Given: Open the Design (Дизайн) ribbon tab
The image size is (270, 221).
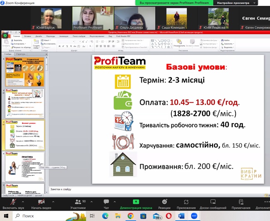Looking at the screenshot, I should (x=39, y=36).
